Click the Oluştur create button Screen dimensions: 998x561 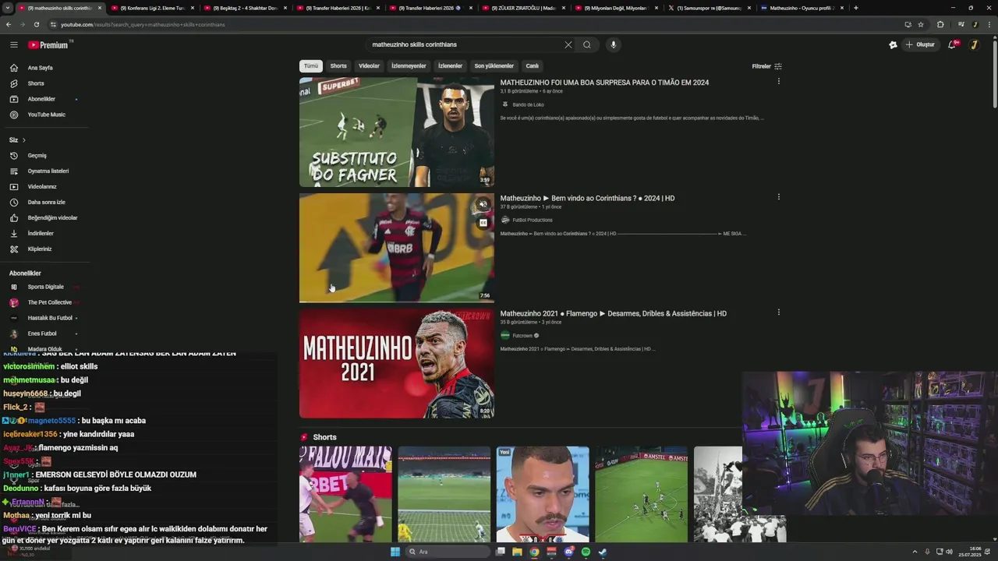click(x=921, y=45)
